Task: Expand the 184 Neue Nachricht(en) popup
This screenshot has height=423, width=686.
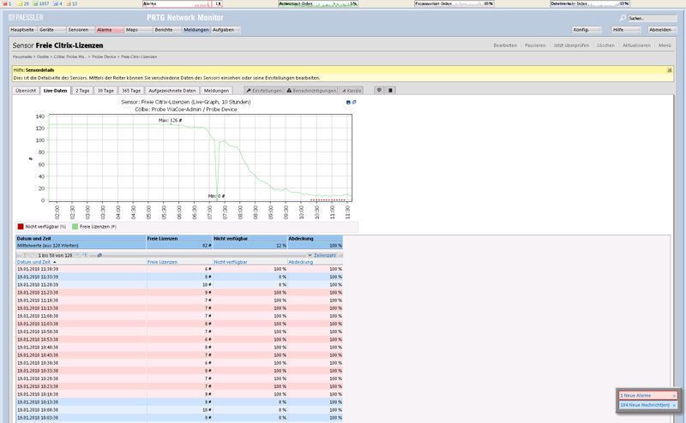Action: point(647,405)
